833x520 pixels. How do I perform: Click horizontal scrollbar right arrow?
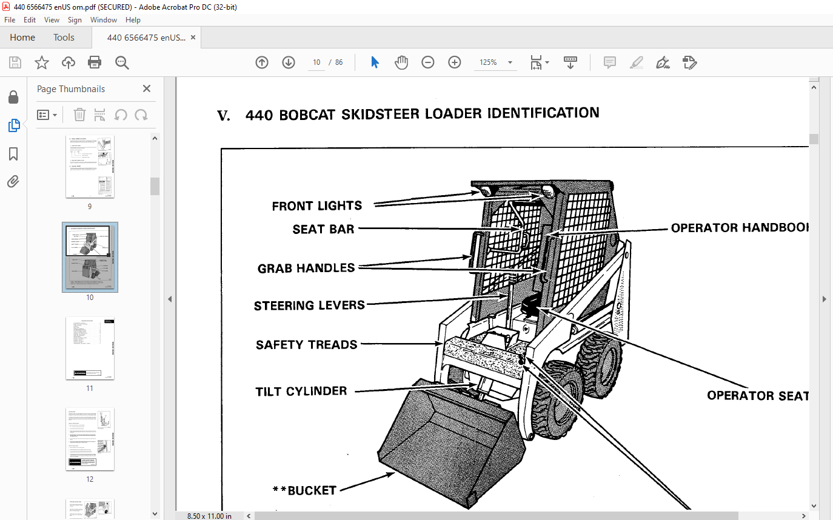[804, 515]
